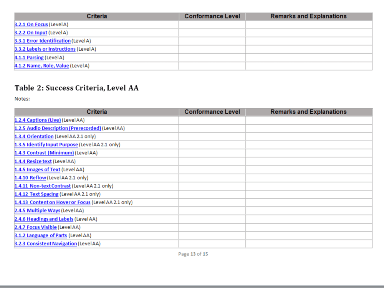Click Remarks and Explanations header in top table
This screenshot has height=288, width=384.
pos(308,16)
